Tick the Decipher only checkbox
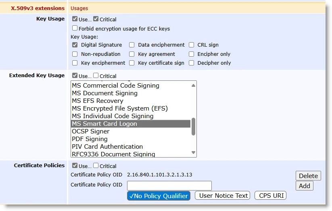The image size is (332, 211). pos(191,63)
